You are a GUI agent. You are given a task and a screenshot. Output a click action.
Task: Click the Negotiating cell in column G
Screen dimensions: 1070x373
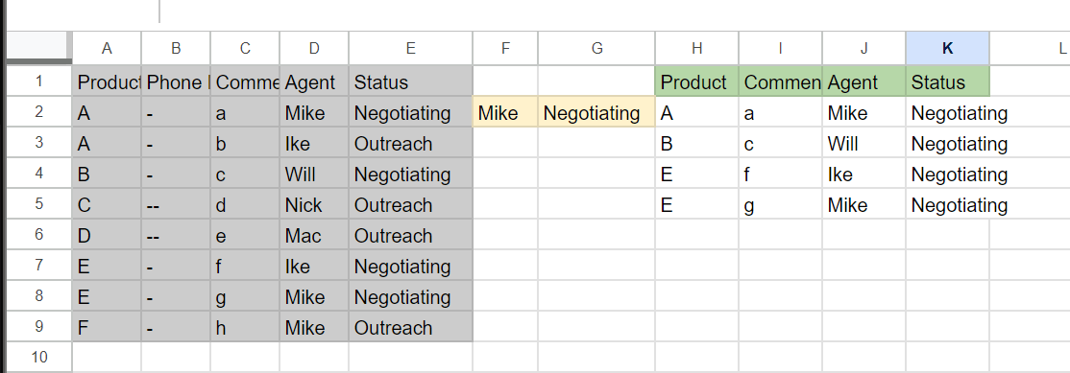(596, 112)
